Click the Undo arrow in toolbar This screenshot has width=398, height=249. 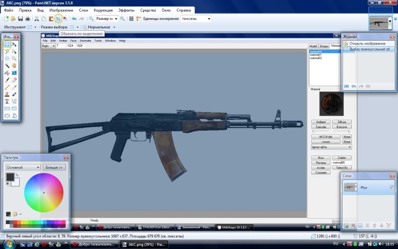point(74,19)
